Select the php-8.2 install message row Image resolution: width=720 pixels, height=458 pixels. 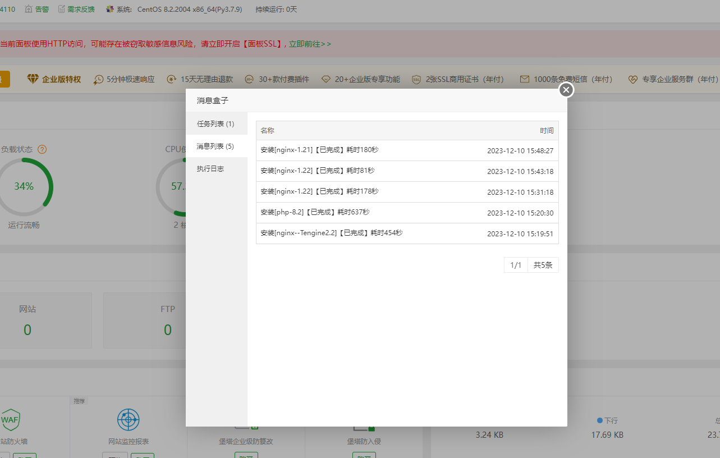click(x=407, y=213)
